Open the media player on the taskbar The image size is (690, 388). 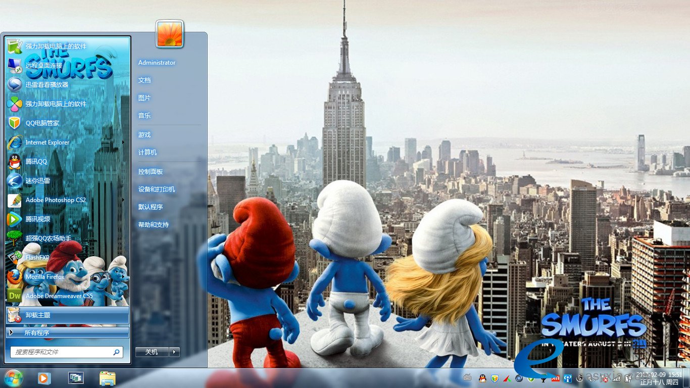pyautogui.click(x=44, y=378)
